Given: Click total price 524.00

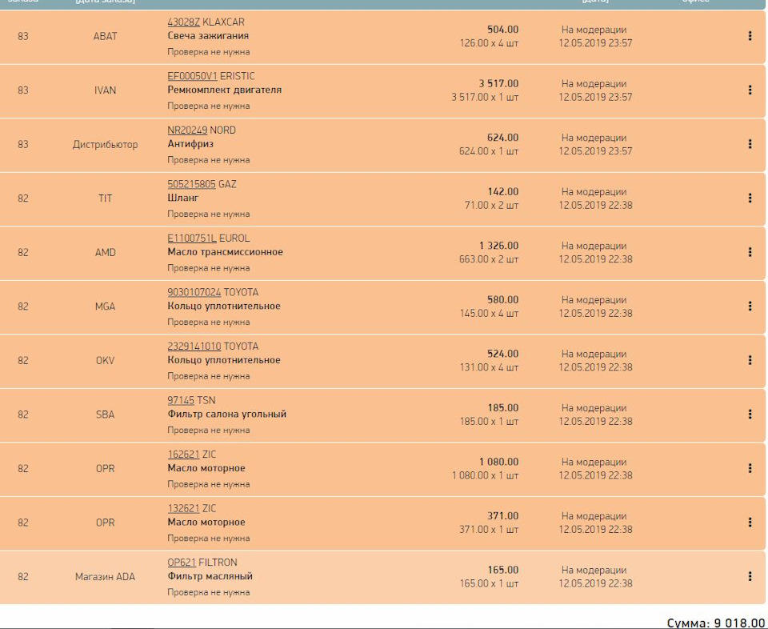Looking at the screenshot, I should (502, 354).
